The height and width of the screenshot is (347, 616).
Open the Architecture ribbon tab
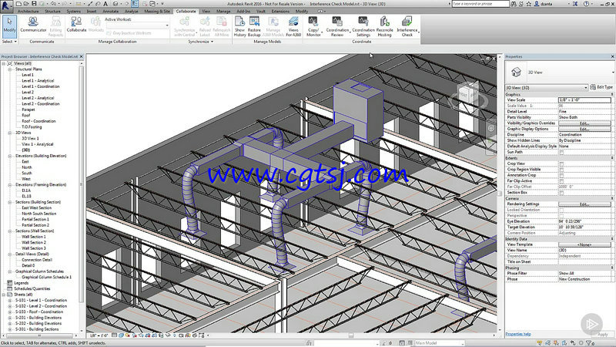coord(28,12)
